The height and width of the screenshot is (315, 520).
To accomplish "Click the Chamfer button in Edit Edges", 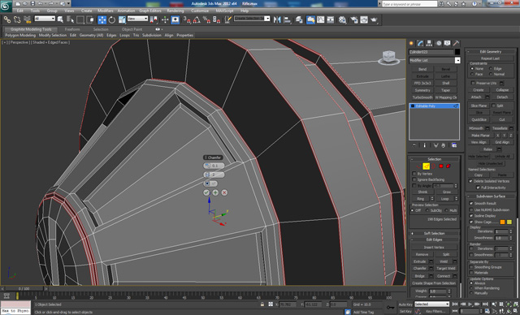I will pos(419,268).
